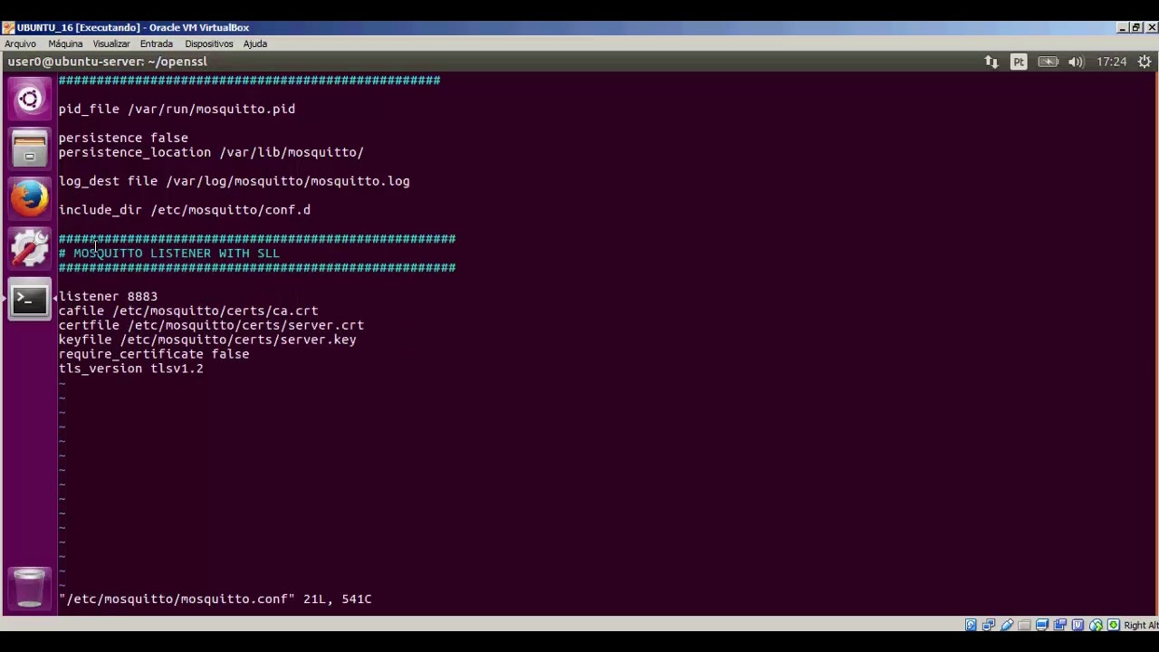Open the network connections indicator

coord(991,62)
